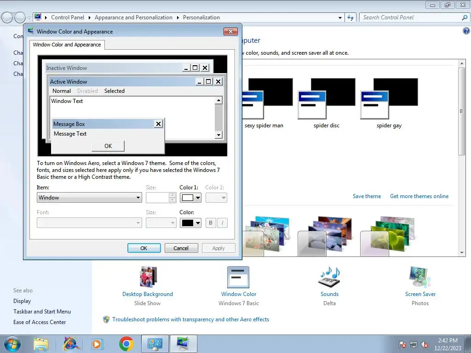
Task: Open the Sounds icon with piano keys
Action: (329, 277)
